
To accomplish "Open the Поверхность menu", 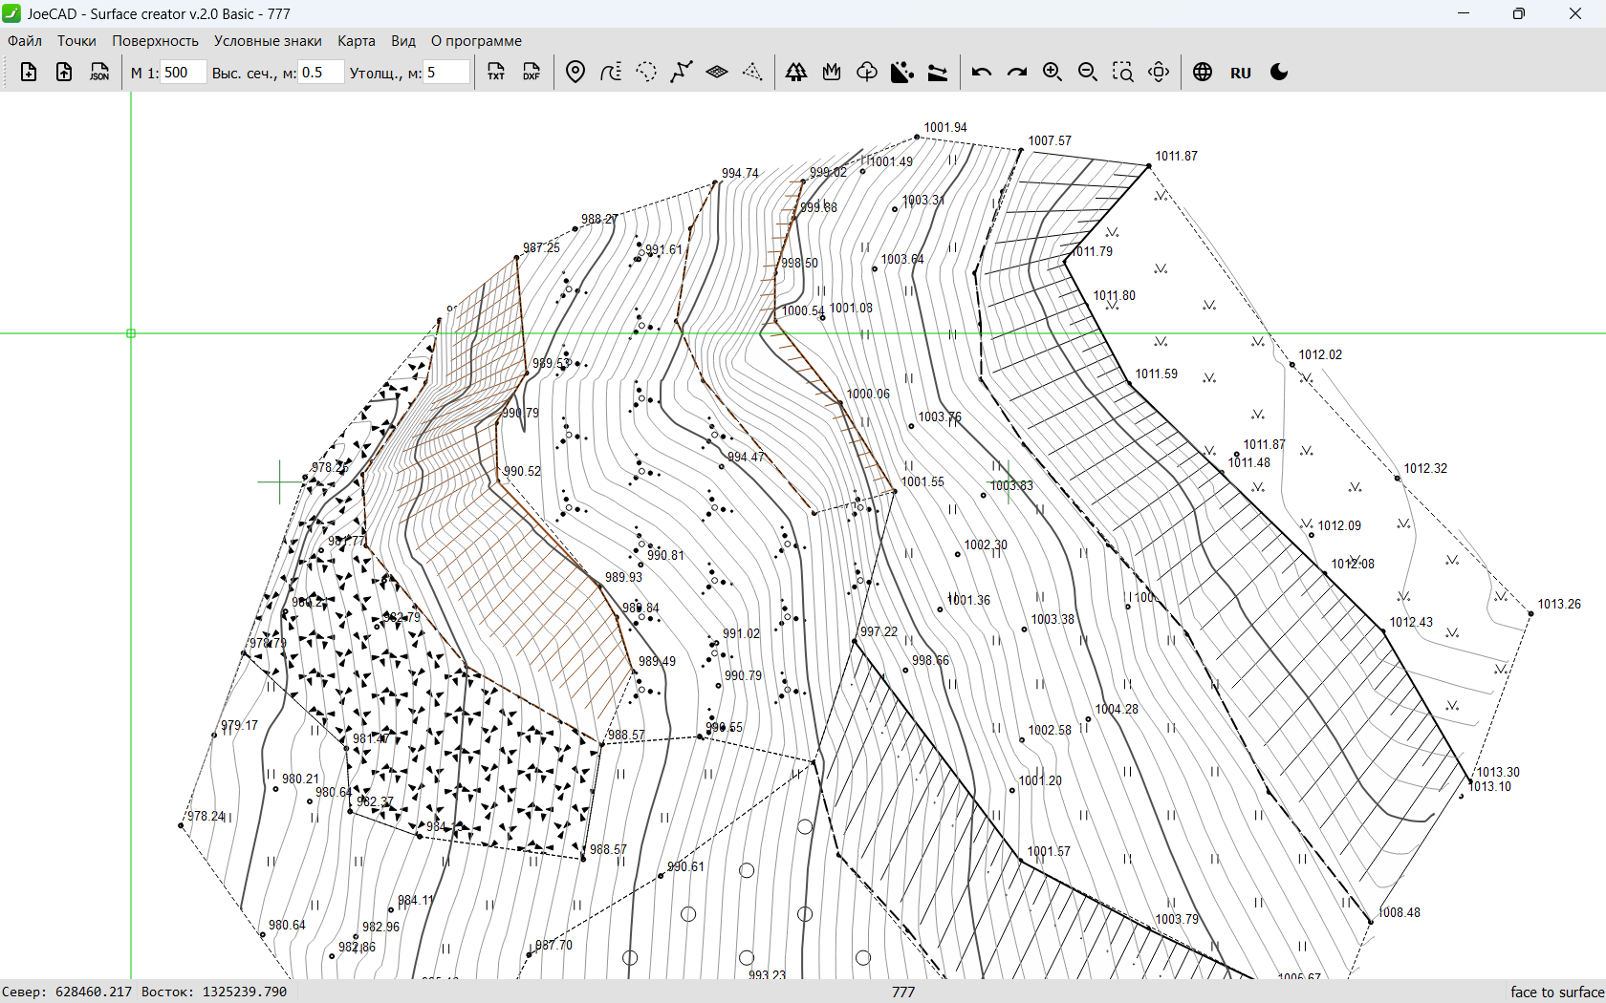I will click(155, 41).
